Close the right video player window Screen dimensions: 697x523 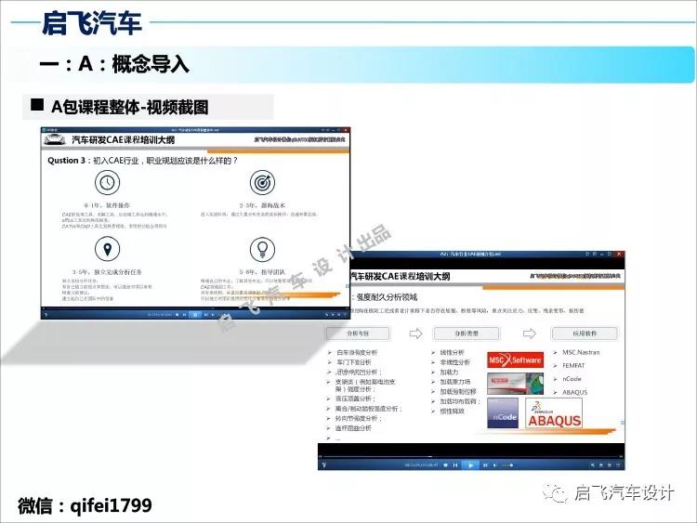click(x=619, y=255)
